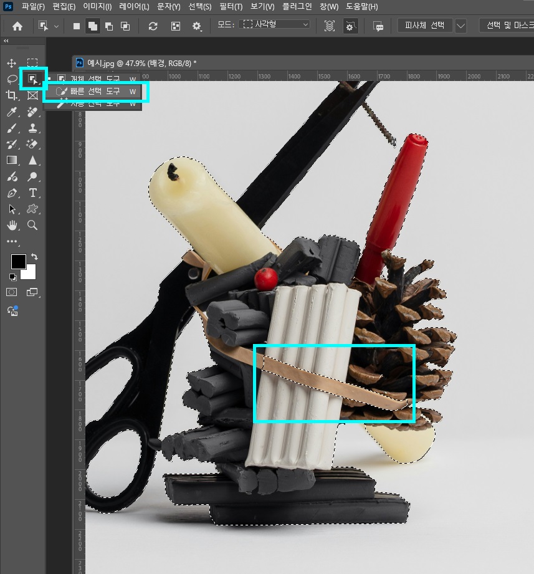This screenshot has width=534, height=574.
Task: Select the Spot Healing Brush tool
Action: [x=32, y=112]
